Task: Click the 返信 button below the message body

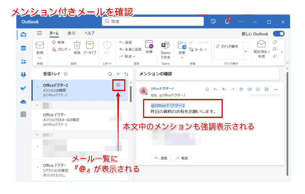Action: [160, 158]
